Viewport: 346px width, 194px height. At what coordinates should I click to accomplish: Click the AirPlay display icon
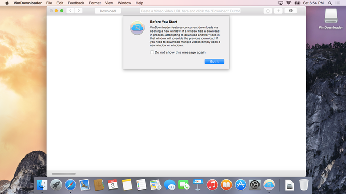coord(281,3)
